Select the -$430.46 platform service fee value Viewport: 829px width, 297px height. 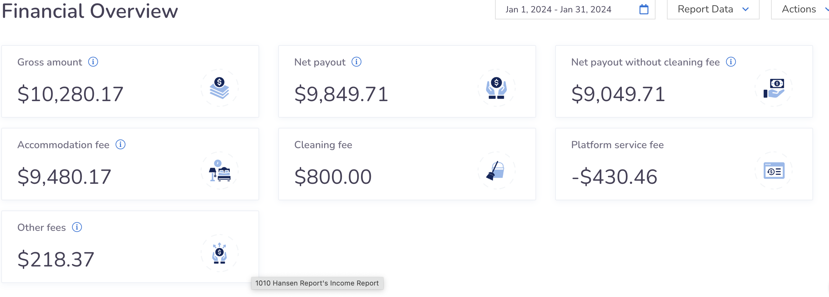[x=614, y=177]
